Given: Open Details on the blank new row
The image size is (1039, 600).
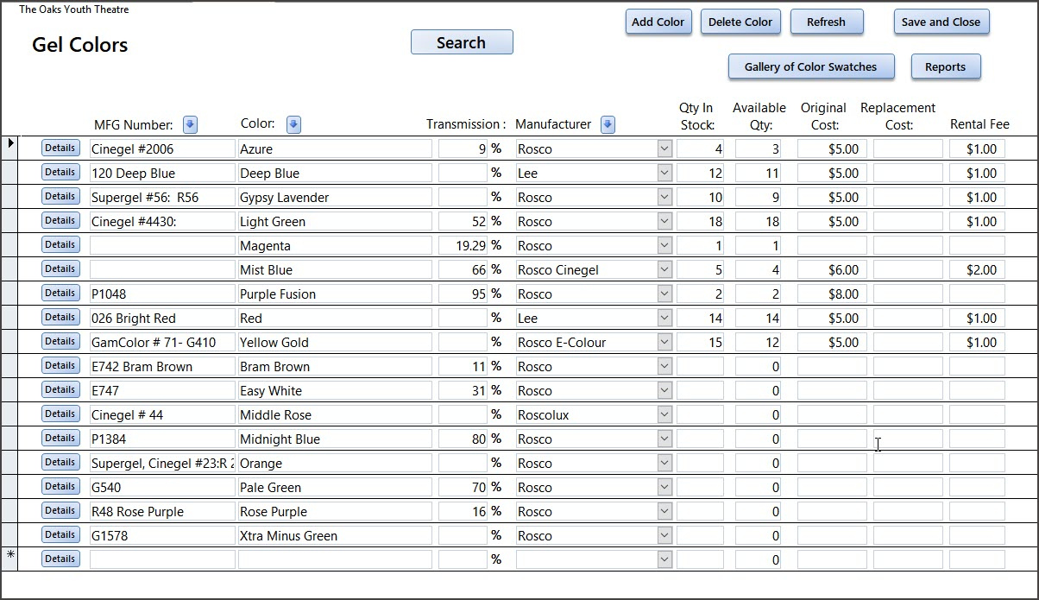Looking at the screenshot, I should coord(60,559).
